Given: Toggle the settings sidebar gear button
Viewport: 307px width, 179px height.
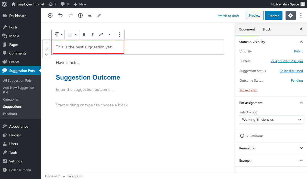Looking at the screenshot, I should [290, 16].
